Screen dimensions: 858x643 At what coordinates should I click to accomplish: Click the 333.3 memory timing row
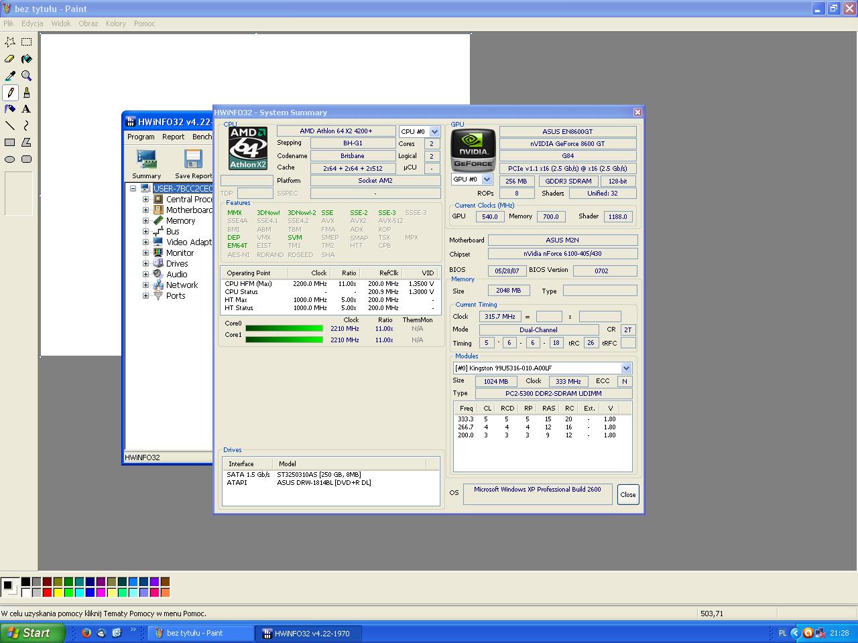click(542, 419)
